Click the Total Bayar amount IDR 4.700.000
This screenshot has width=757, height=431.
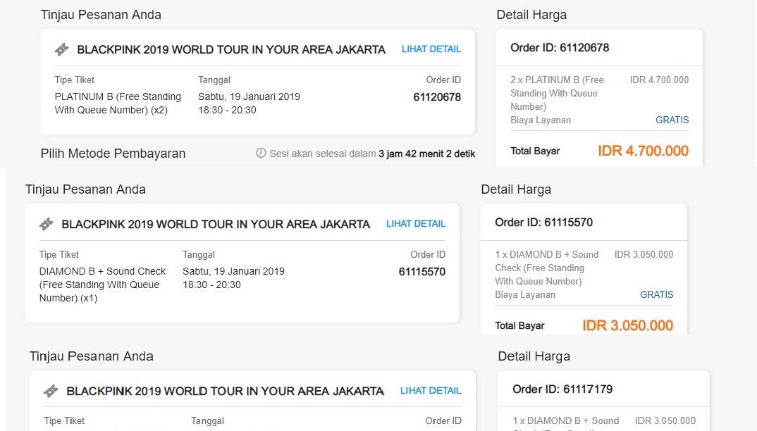(x=643, y=151)
